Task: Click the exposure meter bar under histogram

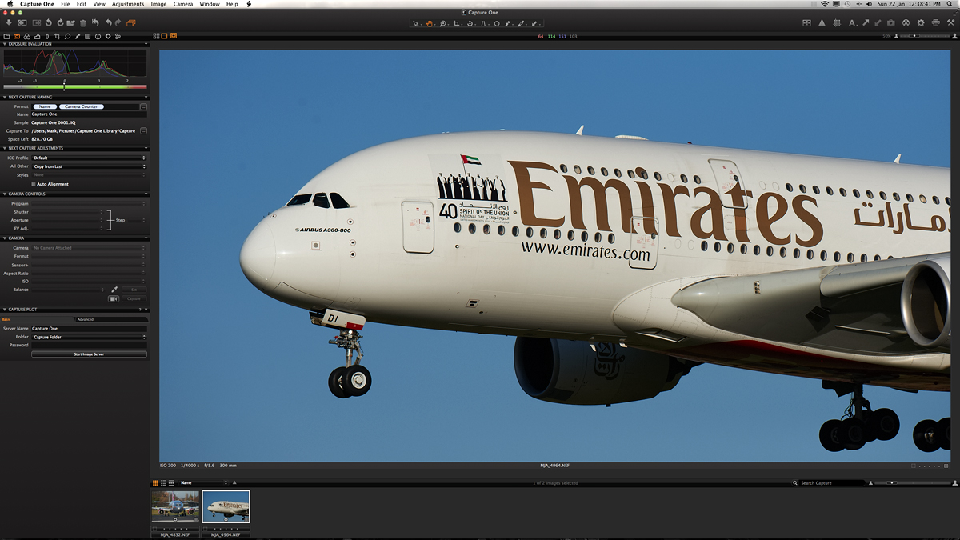Action: (x=75, y=86)
